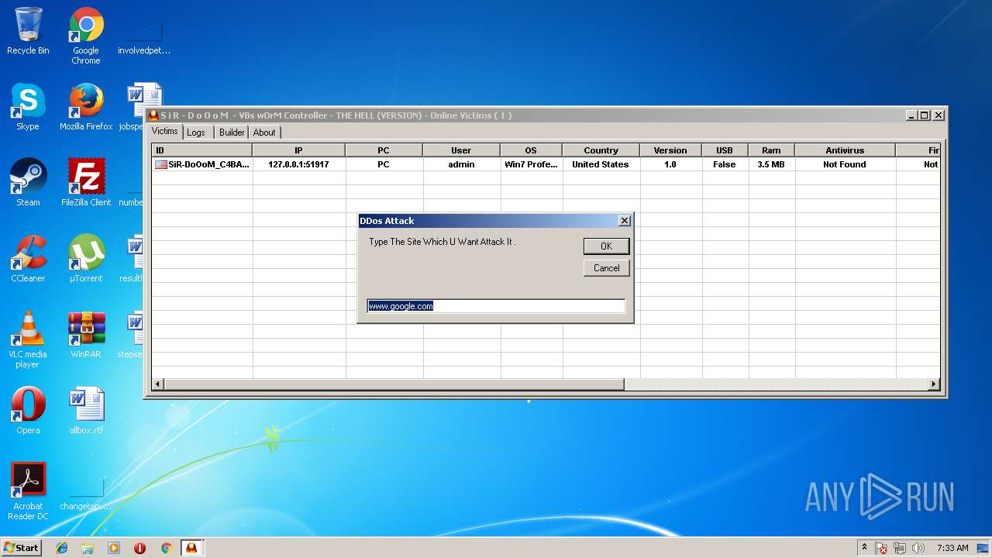Select the Steam desktop shortcut

(28, 183)
